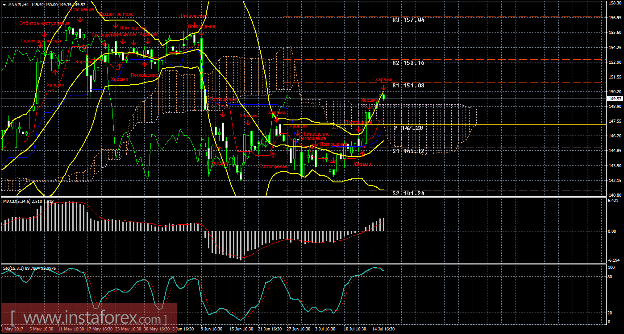Click the triangle arrow beside #AAPL,H4
624x334 pixels.
[4, 4]
